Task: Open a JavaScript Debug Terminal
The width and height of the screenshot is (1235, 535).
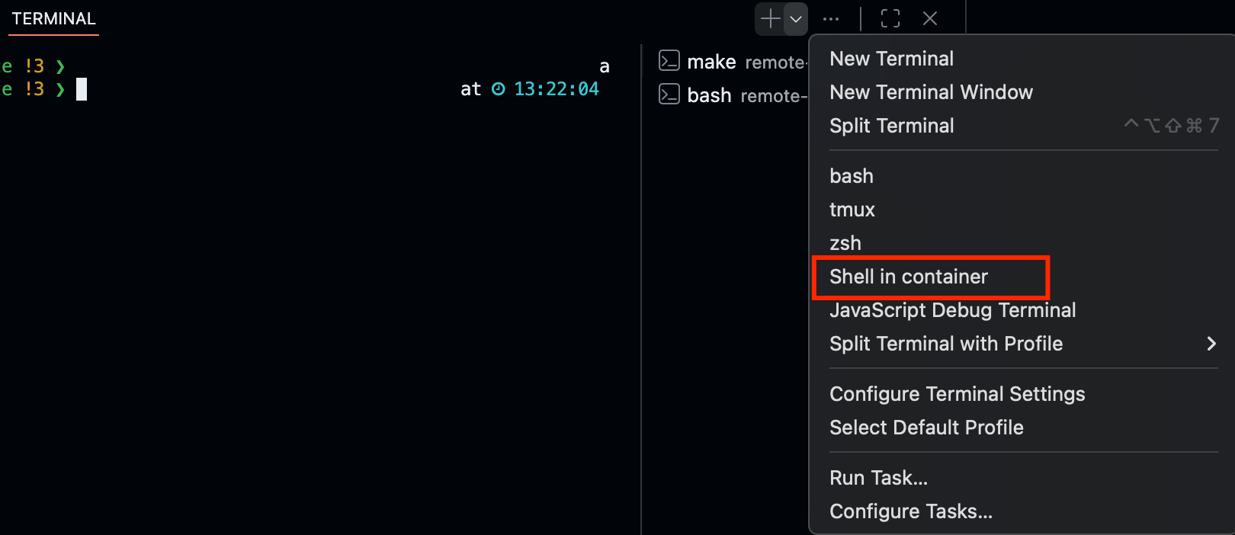Action: coord(952,310)
